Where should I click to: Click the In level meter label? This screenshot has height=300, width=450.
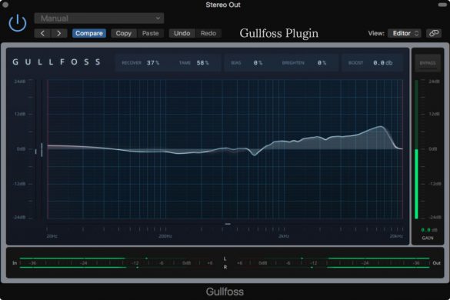(x=15, y=263)
